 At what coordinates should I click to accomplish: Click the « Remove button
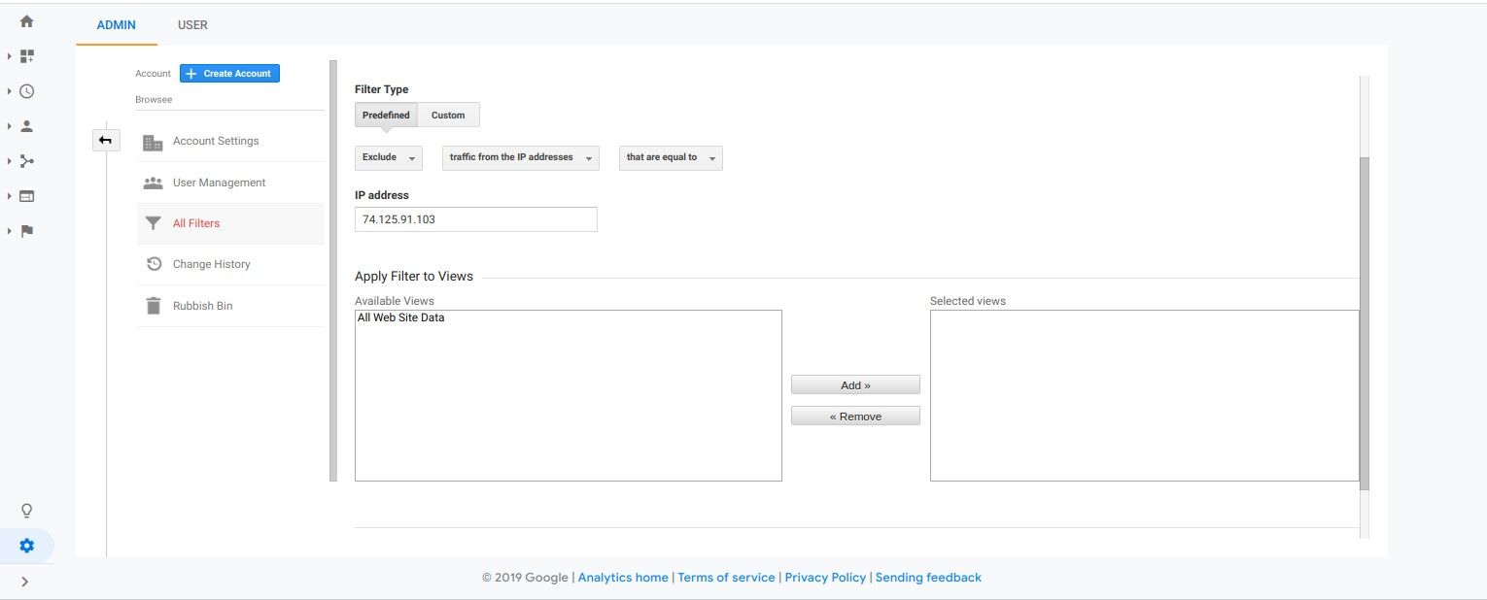(855, 417)
